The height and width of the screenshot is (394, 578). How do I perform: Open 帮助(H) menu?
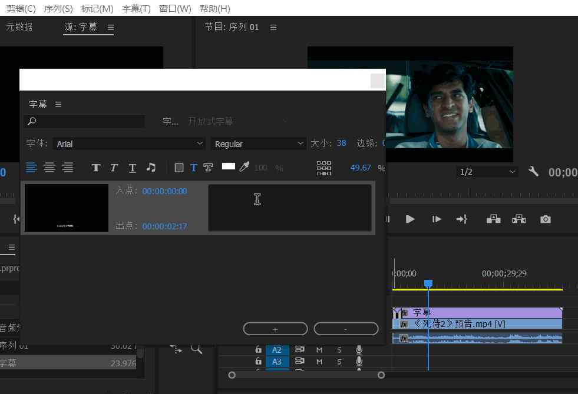[215, 8]
